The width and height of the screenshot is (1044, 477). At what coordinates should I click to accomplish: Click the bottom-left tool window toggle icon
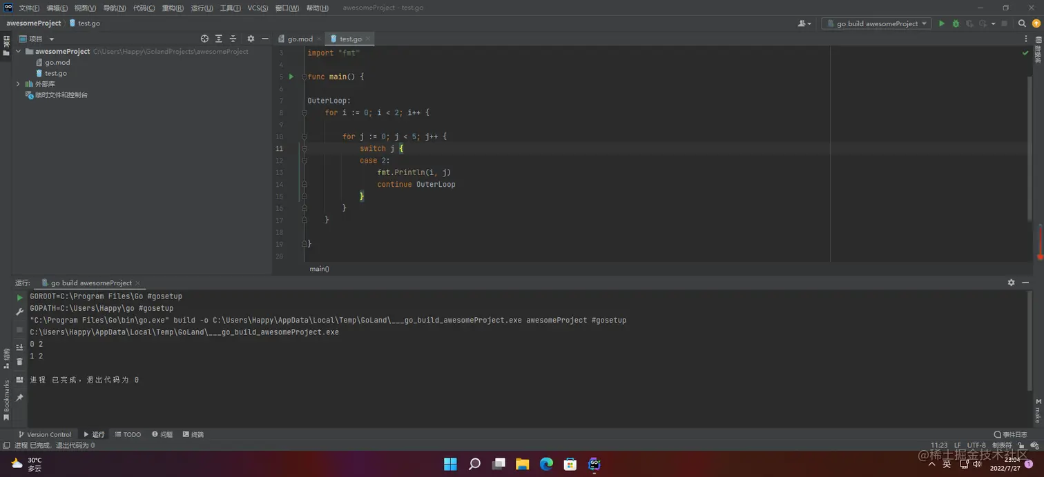pyautogui.click(x=6, y=445)
